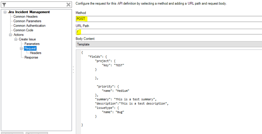
Task: Open the Method dropdown showing POST
Action: click(169, 19)
